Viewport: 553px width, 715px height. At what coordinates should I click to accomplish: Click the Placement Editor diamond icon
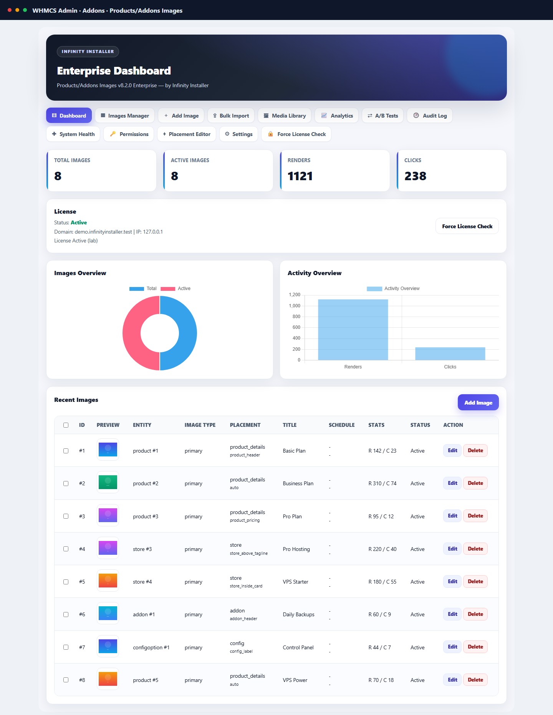(x=164, y=134)
